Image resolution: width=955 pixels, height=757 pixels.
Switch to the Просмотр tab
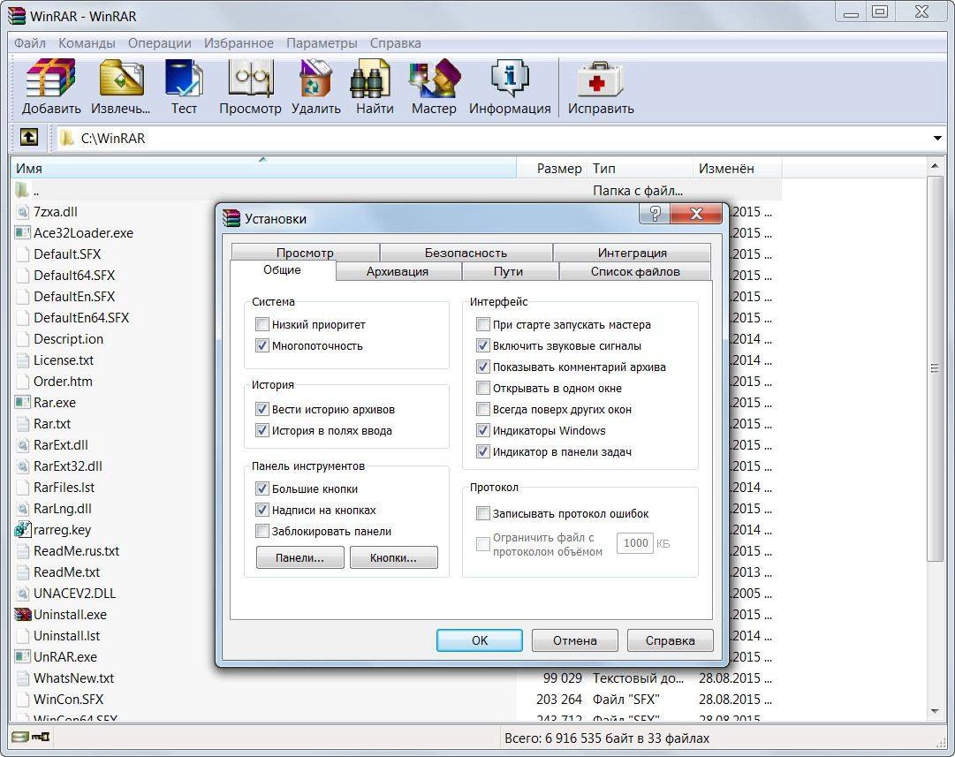(x=305, y=252)
